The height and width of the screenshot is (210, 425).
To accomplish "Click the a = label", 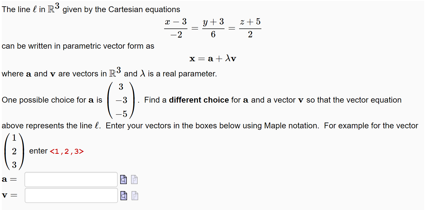I will pos(10,179).
